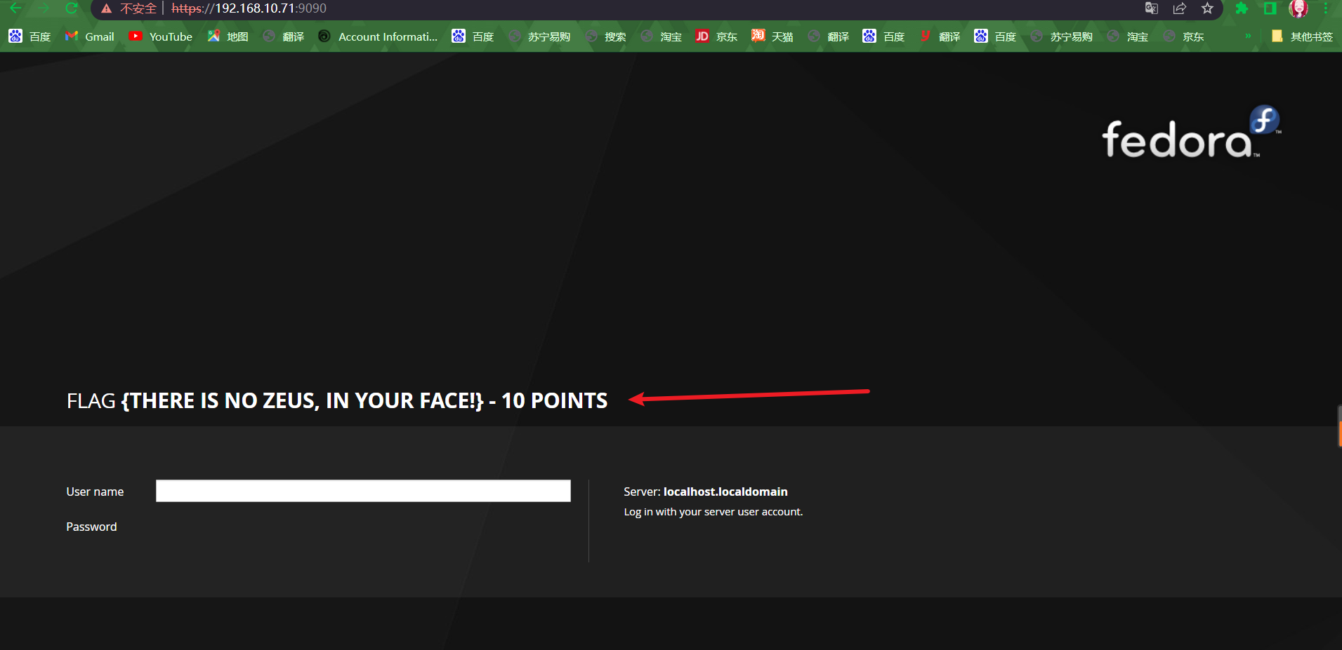Toggle the browser side panel icon
This screenshot has height=650, width=1342.
coord(1270,8)
